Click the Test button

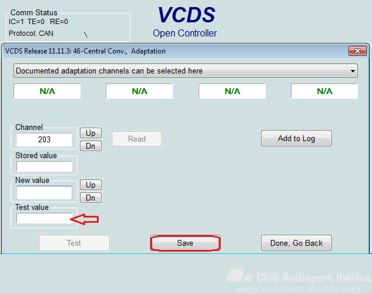click(74, 243)
